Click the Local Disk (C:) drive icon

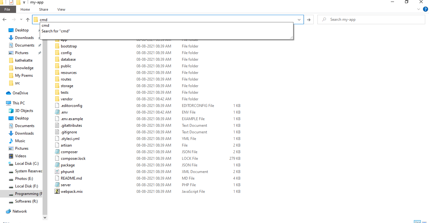11,164
